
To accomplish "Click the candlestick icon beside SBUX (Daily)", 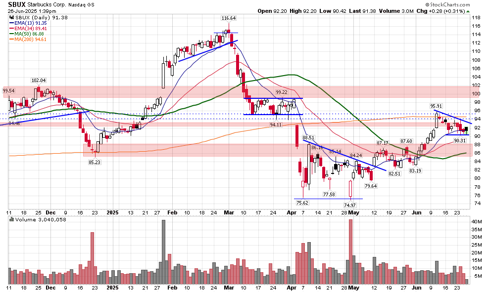I will coord(12,18).
